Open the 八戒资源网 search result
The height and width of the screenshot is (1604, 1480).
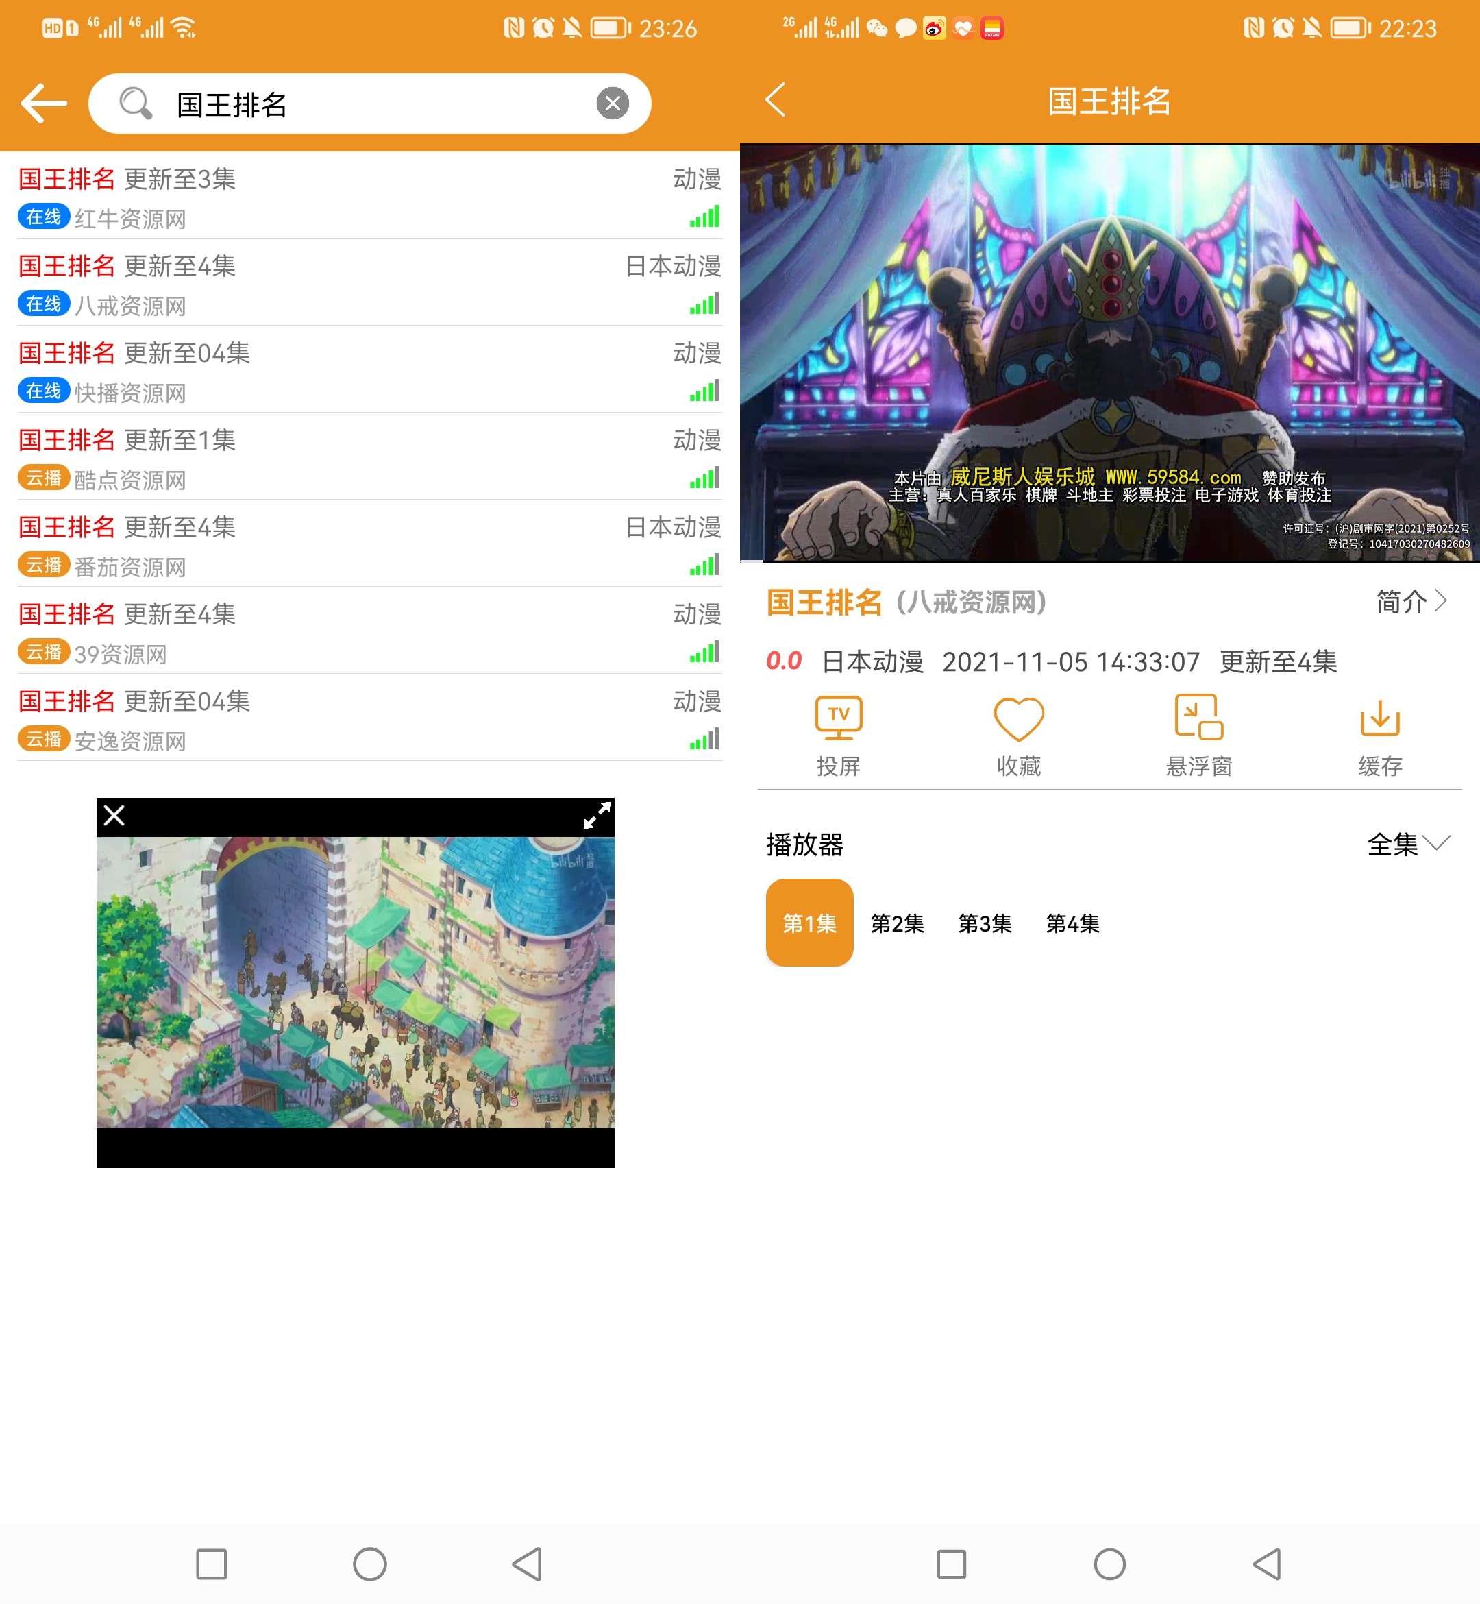(369, 283)
